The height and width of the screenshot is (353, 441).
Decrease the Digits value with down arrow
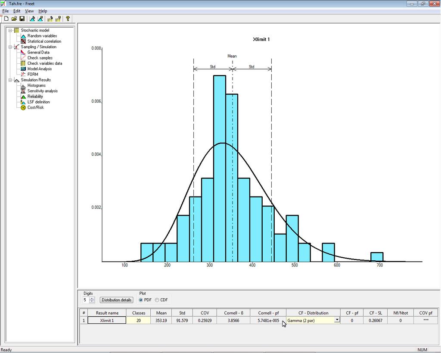click(x=92, y=301)
